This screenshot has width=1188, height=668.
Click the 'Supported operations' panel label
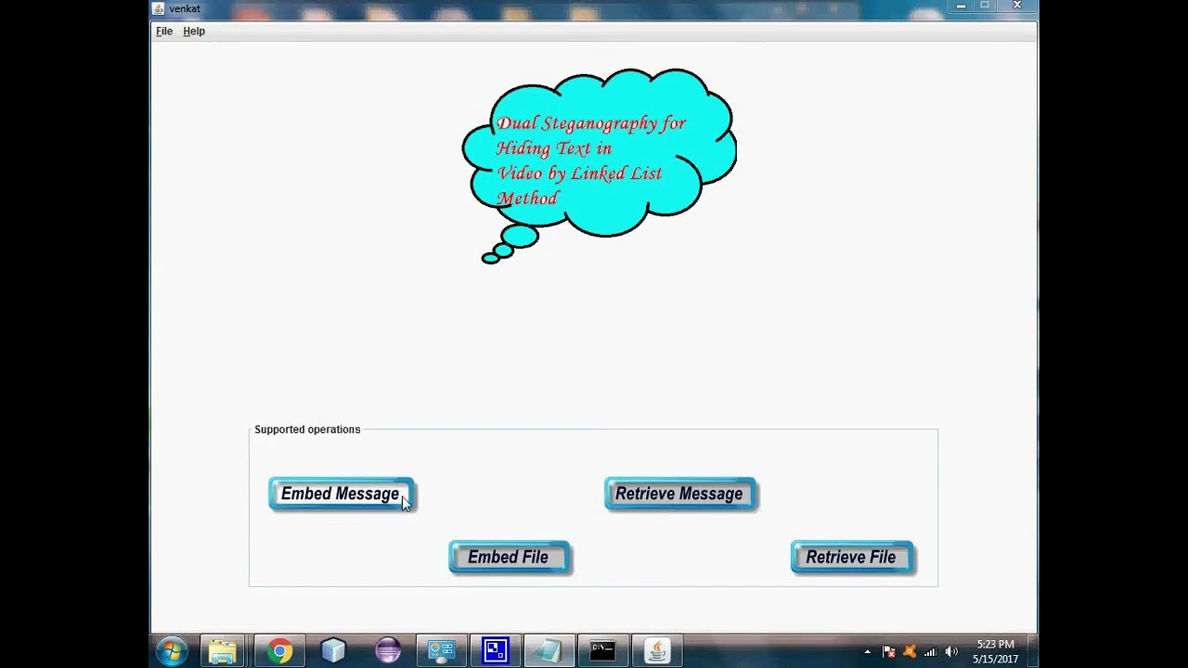pyautogui.click(x=307, y=430)
